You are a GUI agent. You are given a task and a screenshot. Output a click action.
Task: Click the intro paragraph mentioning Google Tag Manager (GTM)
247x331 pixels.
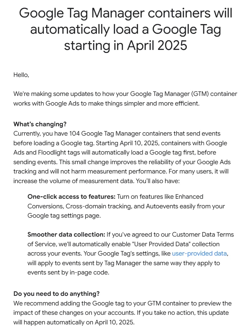point(125,99)
